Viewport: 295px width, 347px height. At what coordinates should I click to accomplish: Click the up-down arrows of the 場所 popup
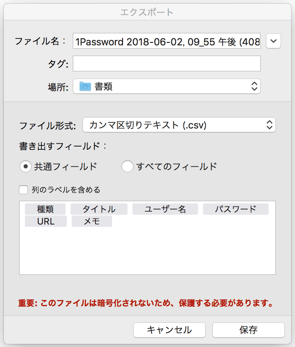[x=254, y=87]
